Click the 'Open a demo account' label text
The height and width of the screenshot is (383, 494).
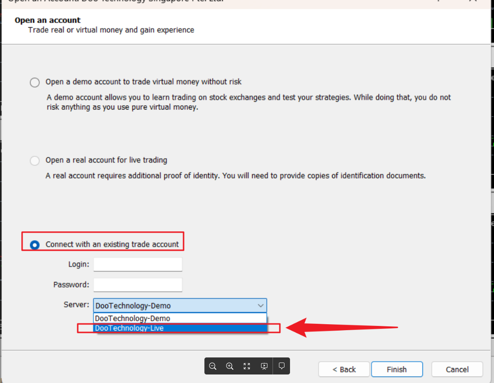(x=144, y=82)
